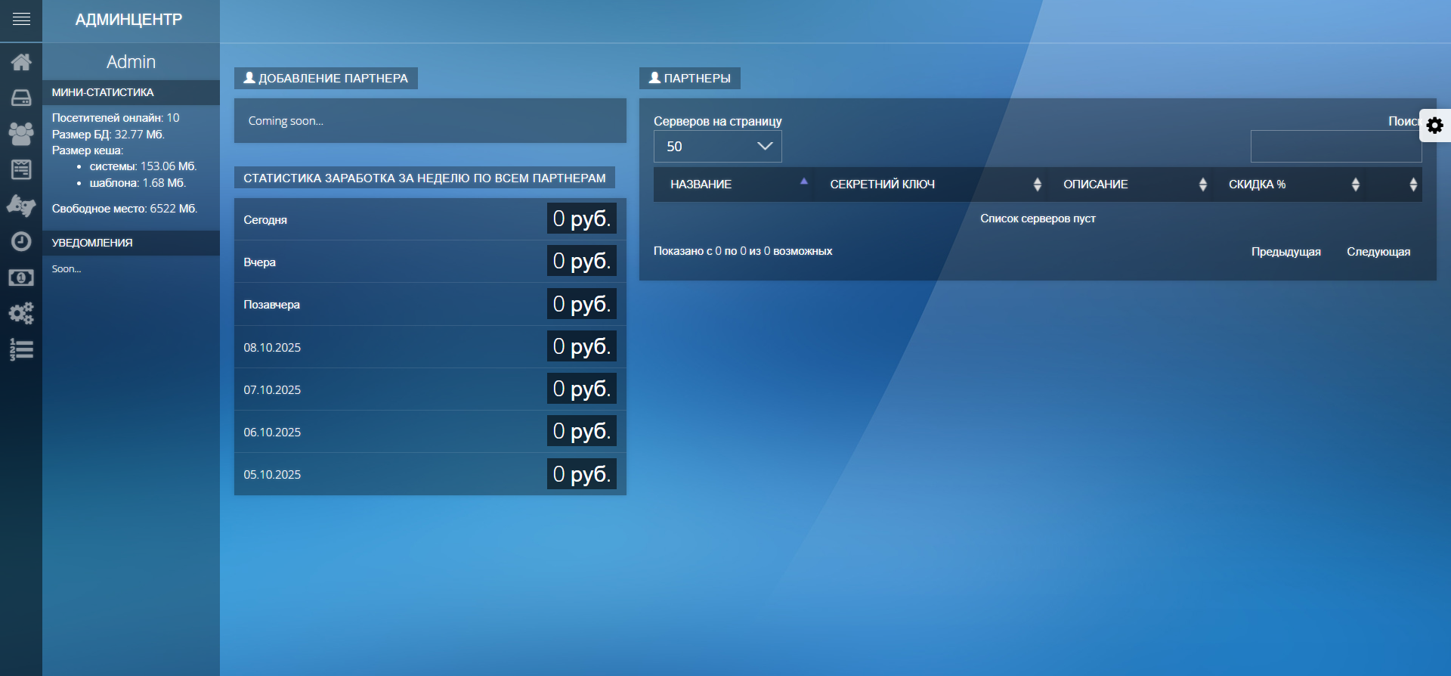1451x676 pixels.
Task: Open the handshake partners icon
Action: click(x=21, y=206)
